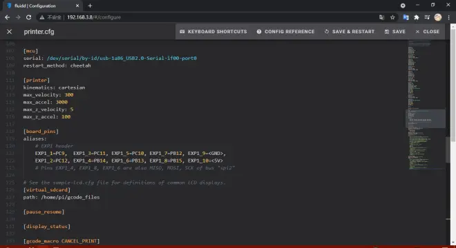Save the printer.cfg file
This screenshot has width=456, height=248.
(395, 32)
